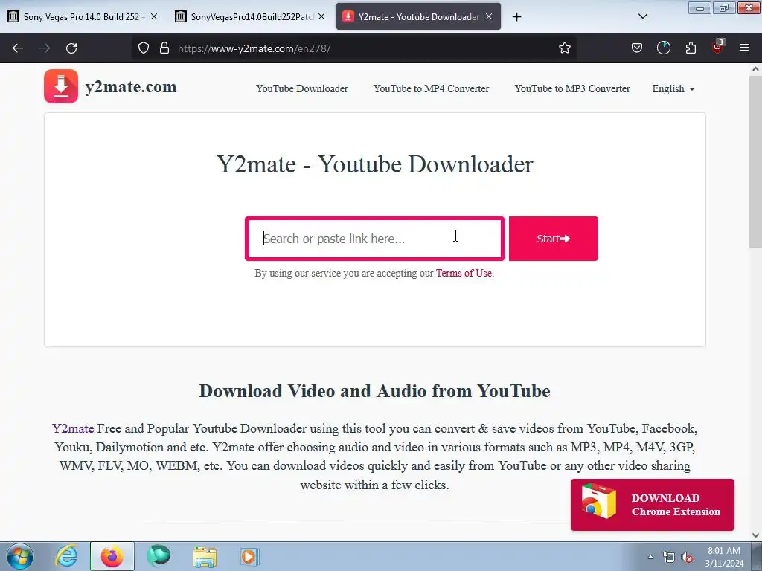Show site security padlock info
This screenshot has width=762, height=571.
[x=164, y=48]
